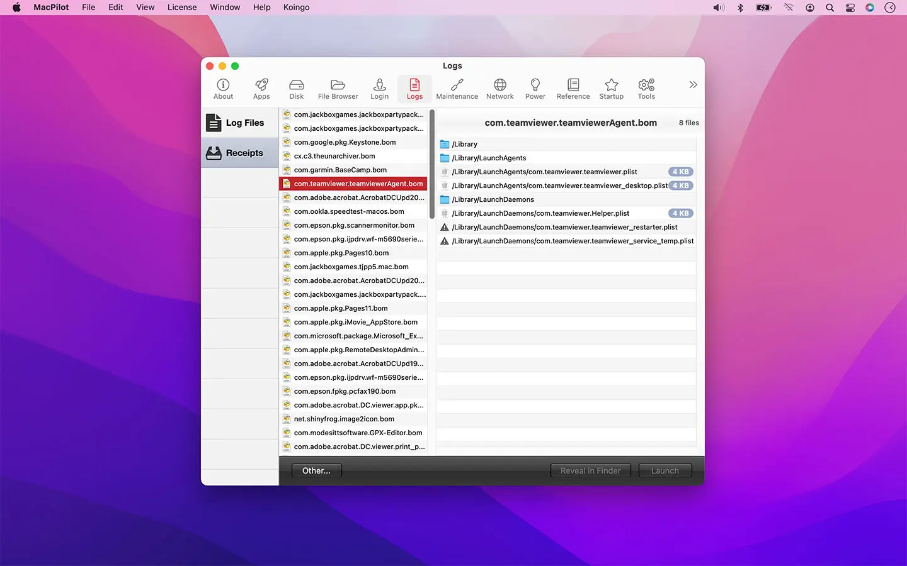The height and width of the screenshot is (566, 907).
Task: Select com.teamviewer.teamviewer_desktop.plist file row
Action: 566,186
